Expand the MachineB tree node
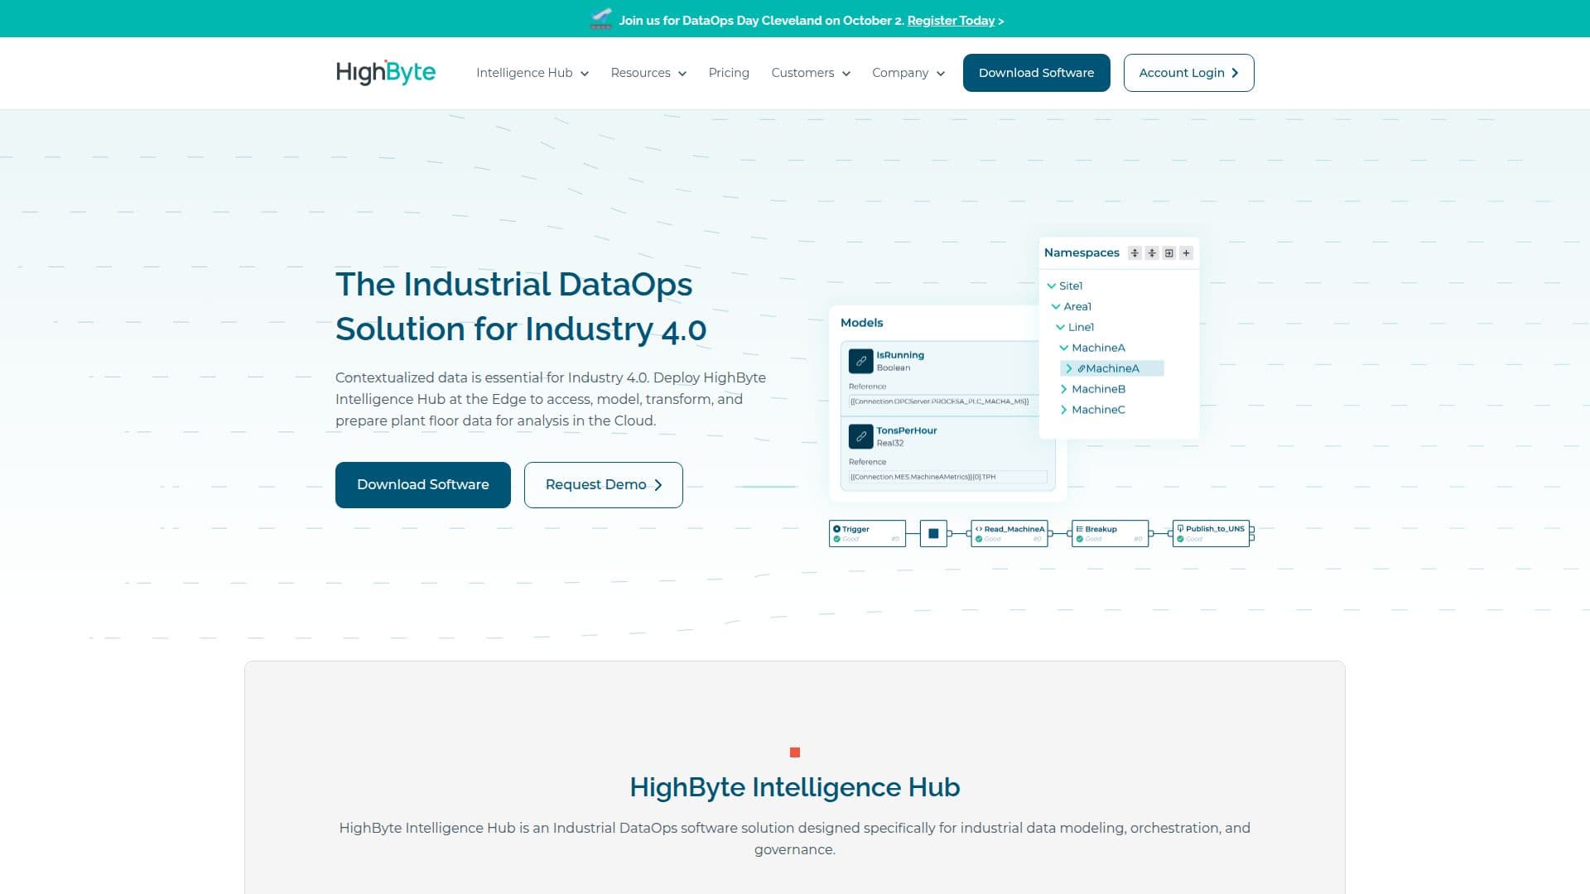This screenshot has height=894, width=1590. point(1064,389)
